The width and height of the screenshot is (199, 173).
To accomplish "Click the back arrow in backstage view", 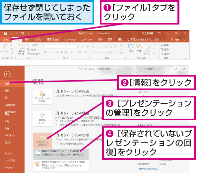I will [x=7, y=74].
